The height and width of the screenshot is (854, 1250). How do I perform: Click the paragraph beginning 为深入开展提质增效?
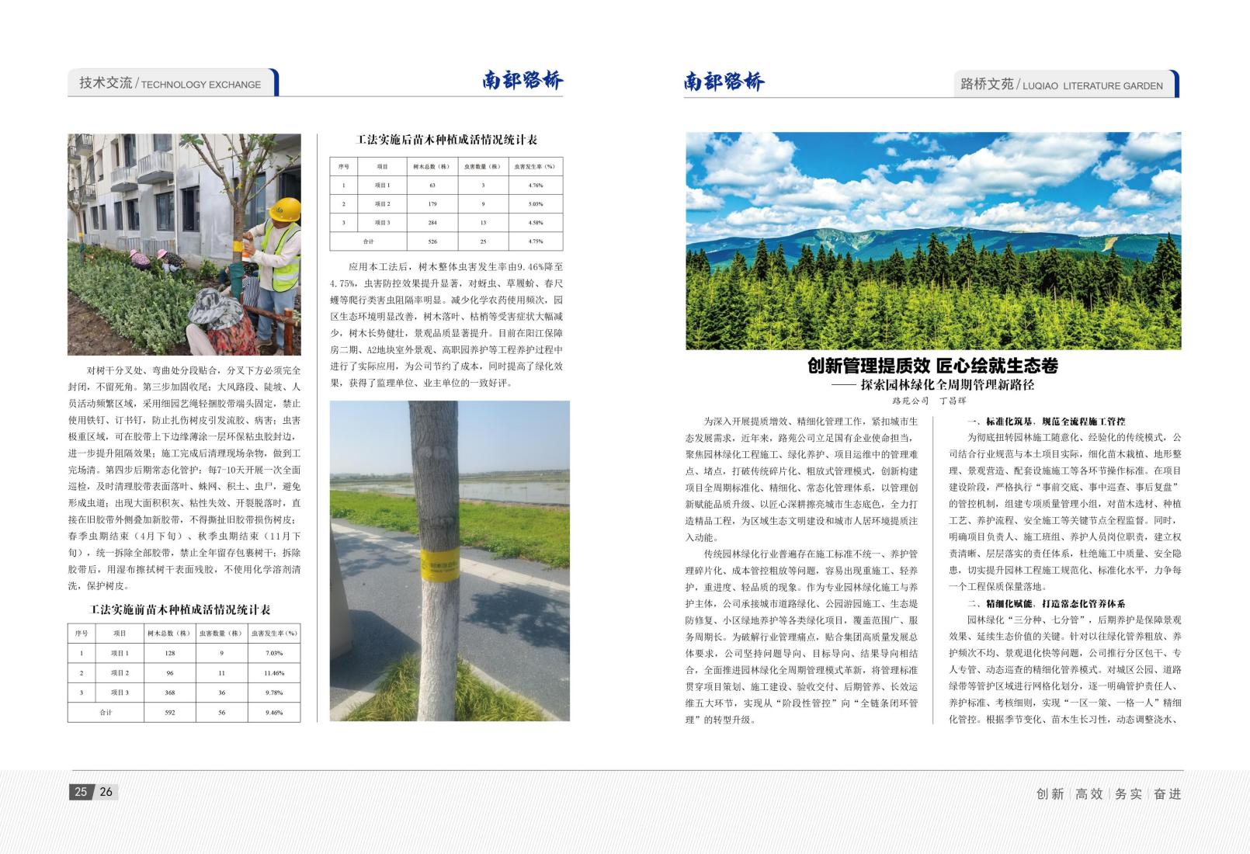(801, 479)
